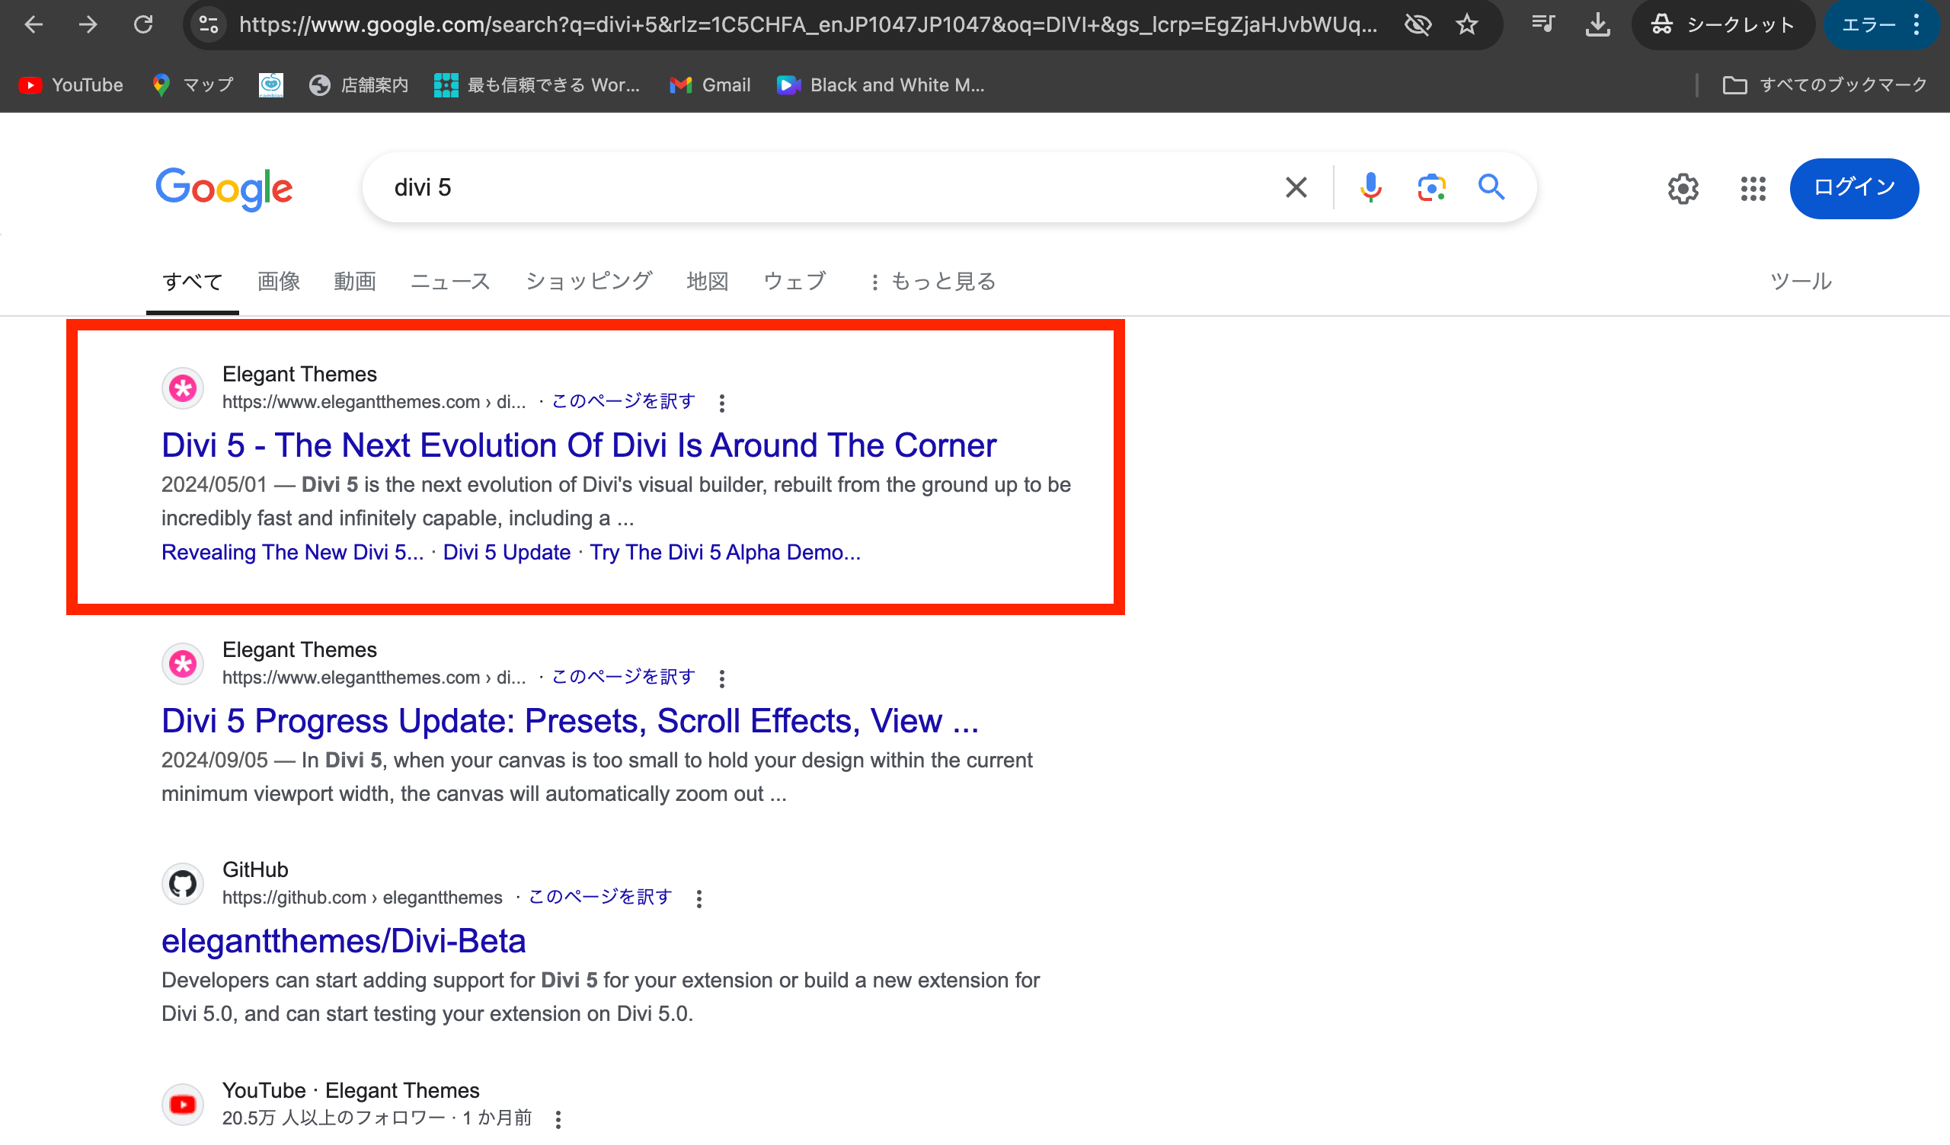The width and height of the screenshot is (1950, 1145).
Task: Click the crossed-out eye icon in the address bar
Action: pyautogui.click(x=1418, y=25)
